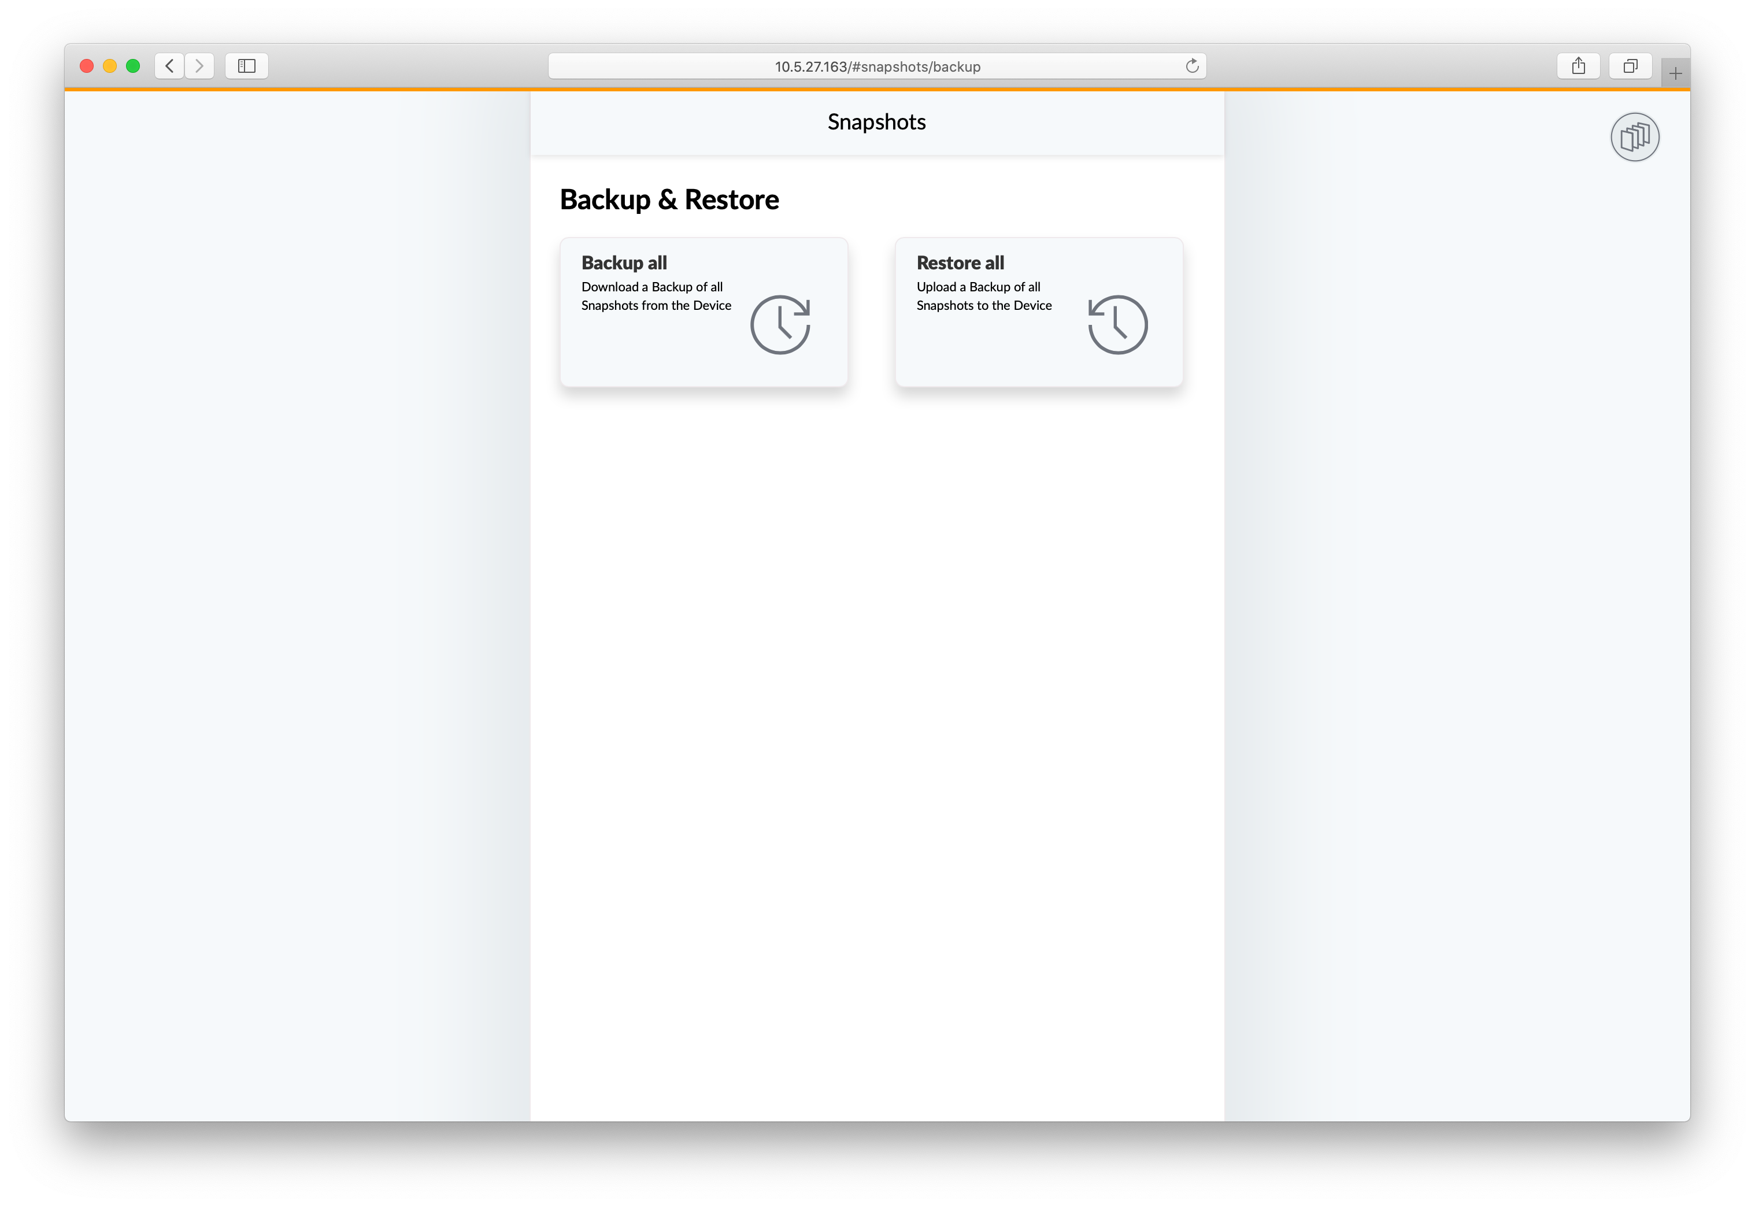This screenshot has width=1755, height=1207.
Task: Click the Backup all clock icon
Action: (x=780, y=324)
